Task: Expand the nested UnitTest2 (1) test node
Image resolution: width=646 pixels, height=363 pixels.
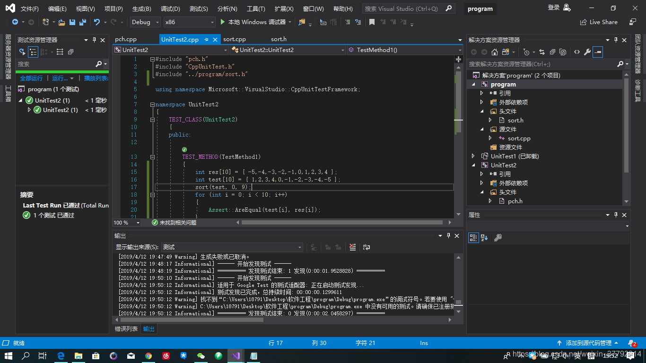Action: [29, 110]
